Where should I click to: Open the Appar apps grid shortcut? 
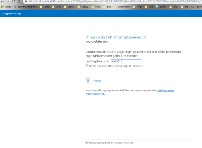(6, 6)
